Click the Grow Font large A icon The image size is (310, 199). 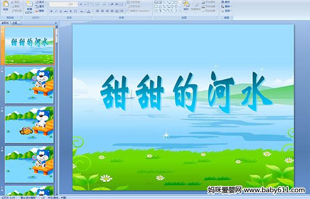coord(81,4)
